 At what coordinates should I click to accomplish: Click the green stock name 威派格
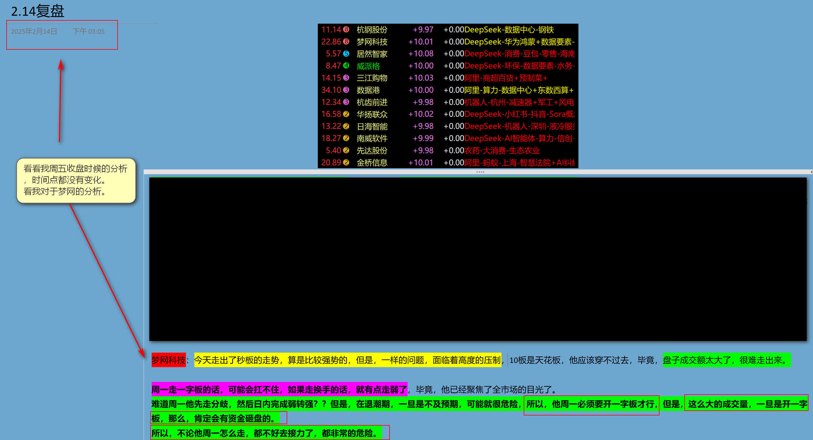tap(368, 66)
